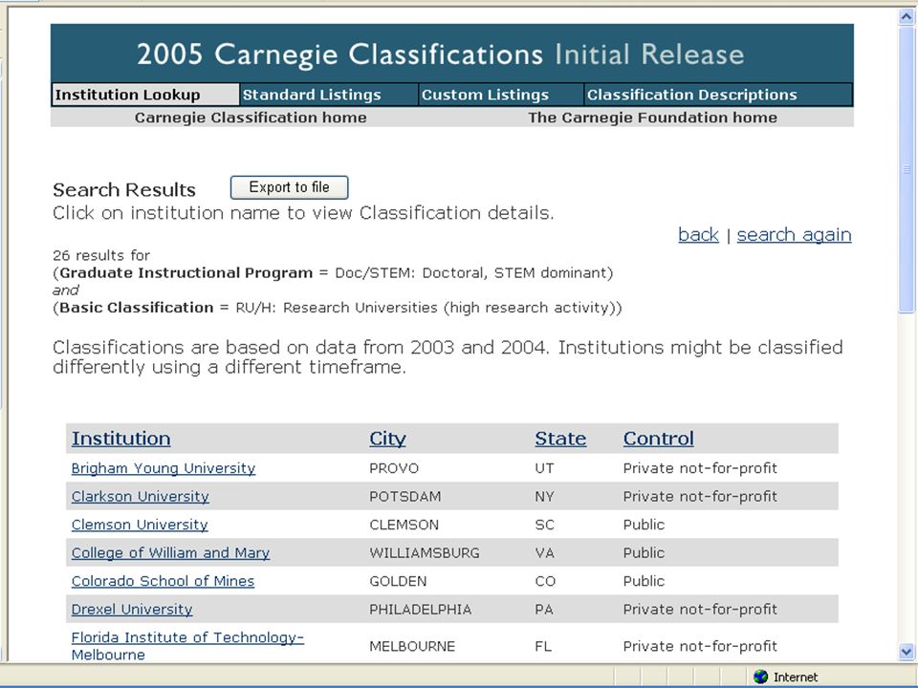
Task: Open Carnegie Classification home link
Action: (x=251, y=118)
